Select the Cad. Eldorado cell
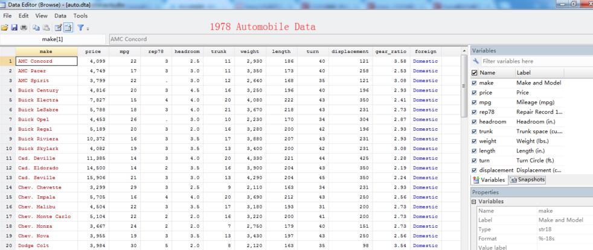 (46, 168)
